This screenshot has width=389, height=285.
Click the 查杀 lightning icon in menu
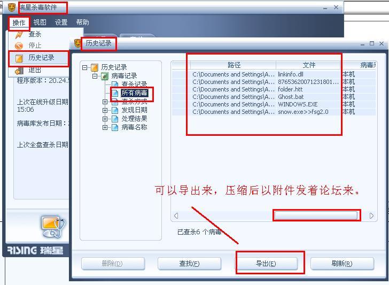[19, 35]
